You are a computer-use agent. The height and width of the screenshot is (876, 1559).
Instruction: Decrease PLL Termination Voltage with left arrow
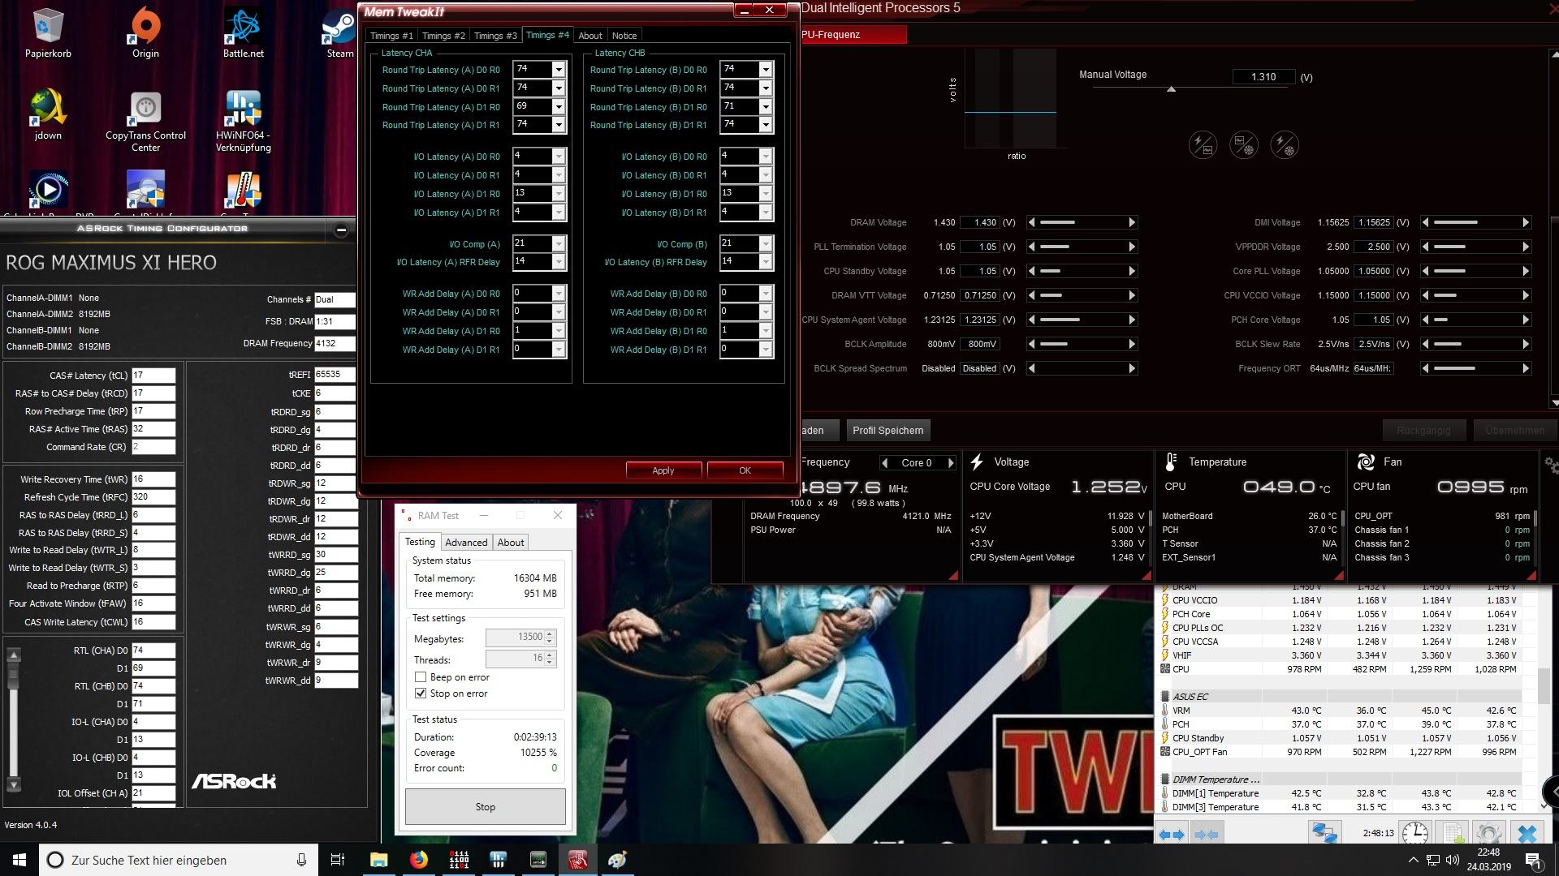[1031, 247]
